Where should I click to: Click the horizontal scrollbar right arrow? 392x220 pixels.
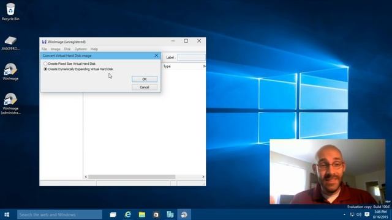tap(203, 177)
